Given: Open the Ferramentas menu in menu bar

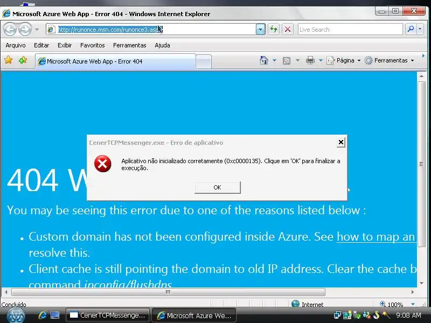Looking at the screenshot, I should (x=130, y=45).
